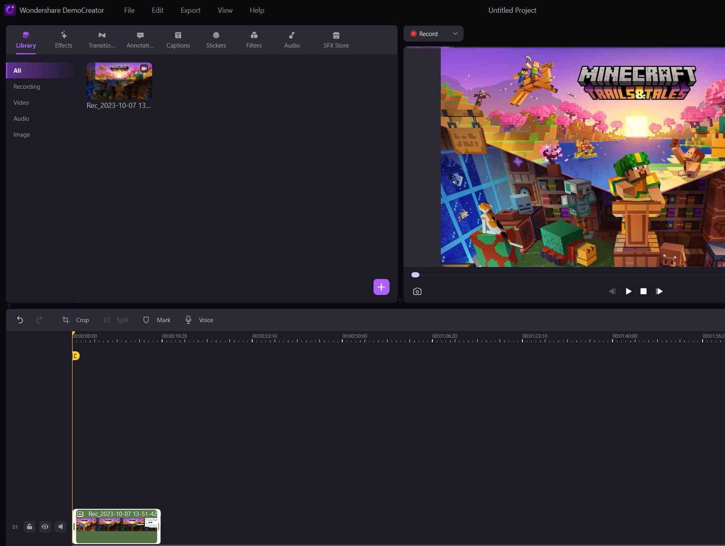This screenshot has width=725, height=546.
Task: Split the clip at playhead
Action: (x=116, y=320)
